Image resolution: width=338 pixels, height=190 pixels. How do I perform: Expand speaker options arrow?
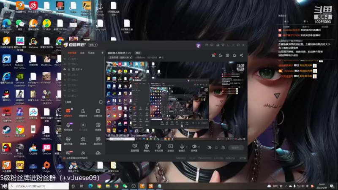[x=199, y=147]
